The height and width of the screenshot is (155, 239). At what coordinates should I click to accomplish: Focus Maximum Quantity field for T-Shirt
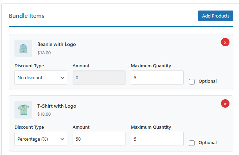[157, 139]
